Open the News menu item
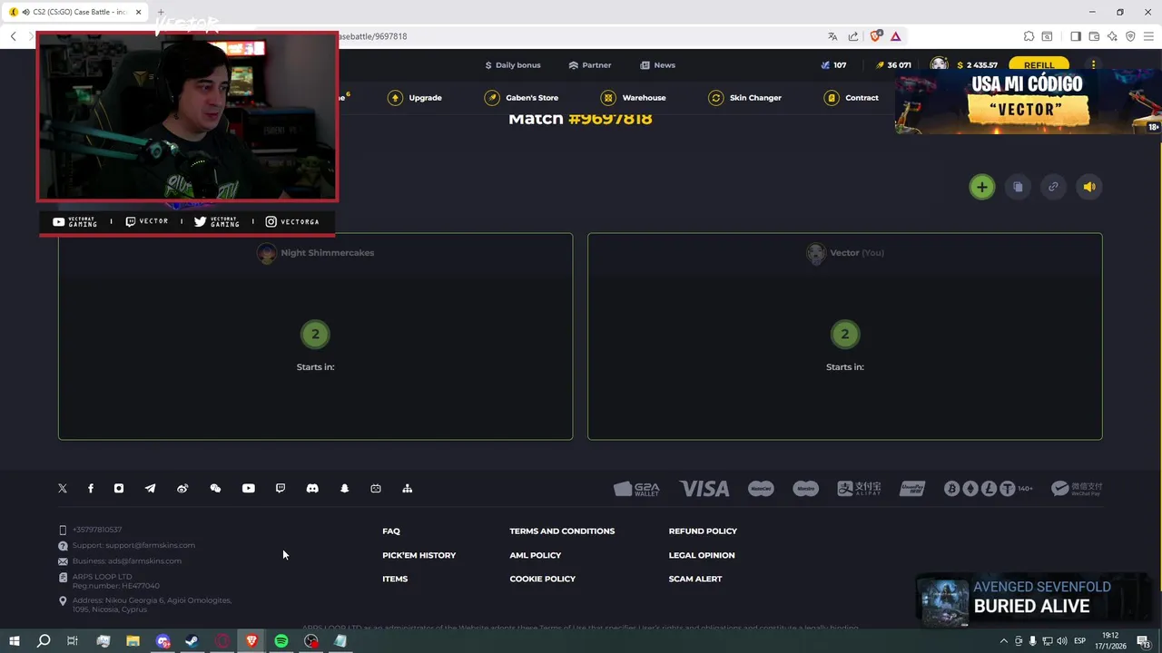Screen dimensions: 1162x653 657,65
